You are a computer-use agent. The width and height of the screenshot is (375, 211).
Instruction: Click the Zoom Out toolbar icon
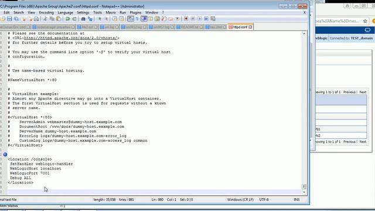107,19
